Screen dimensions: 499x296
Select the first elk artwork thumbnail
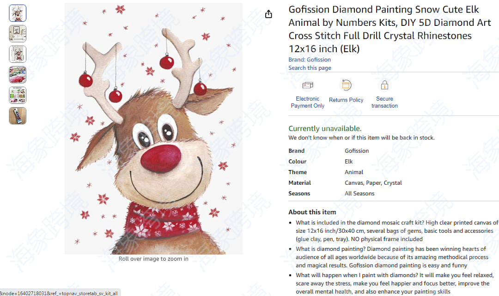(x=18, y=13)
